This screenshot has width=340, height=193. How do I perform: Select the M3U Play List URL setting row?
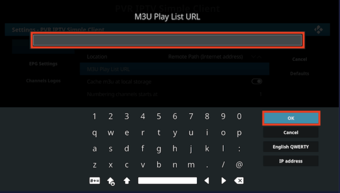pos(175,69)
